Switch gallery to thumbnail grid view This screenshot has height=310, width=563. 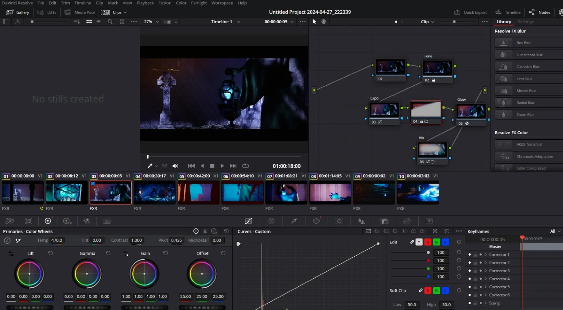(x=89, y=22)
